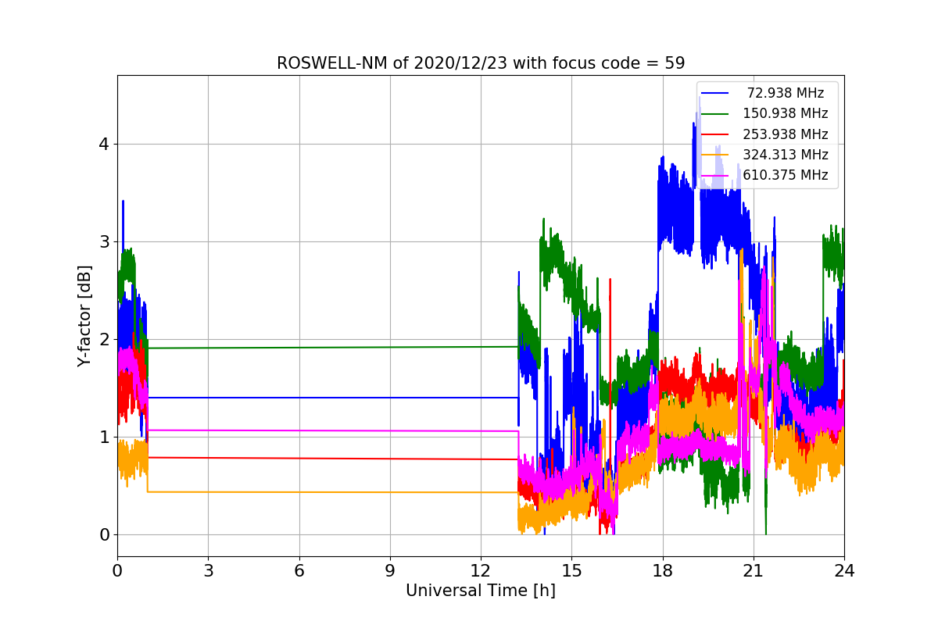Click x-axis tick label '15'
Viewport: 938px width, 625px height.
(571, 571)
